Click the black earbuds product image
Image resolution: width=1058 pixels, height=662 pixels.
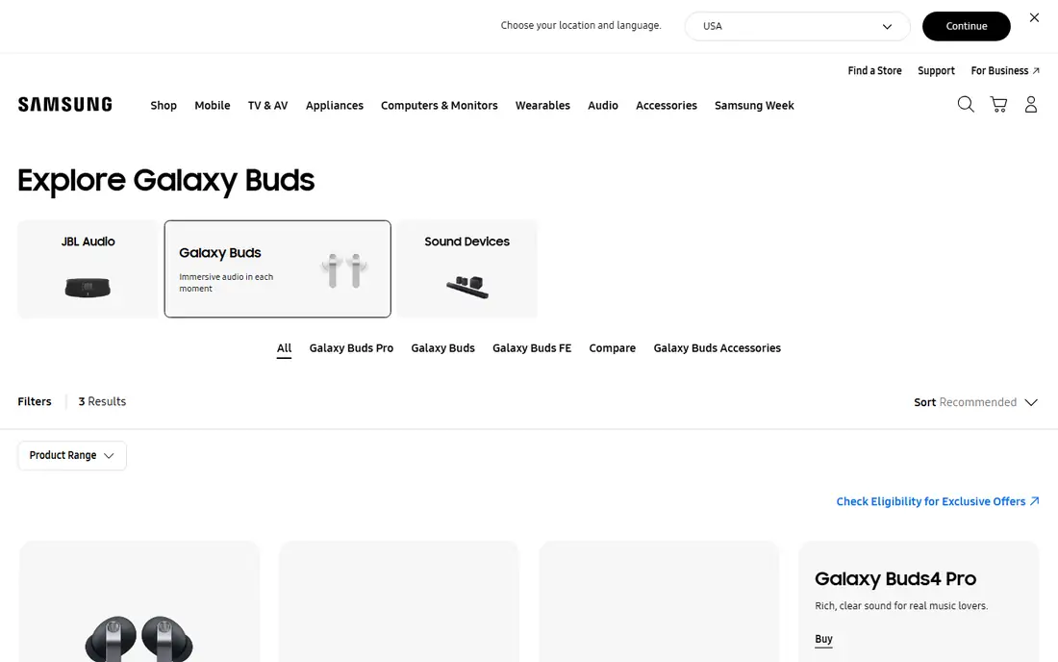(139, 638)
